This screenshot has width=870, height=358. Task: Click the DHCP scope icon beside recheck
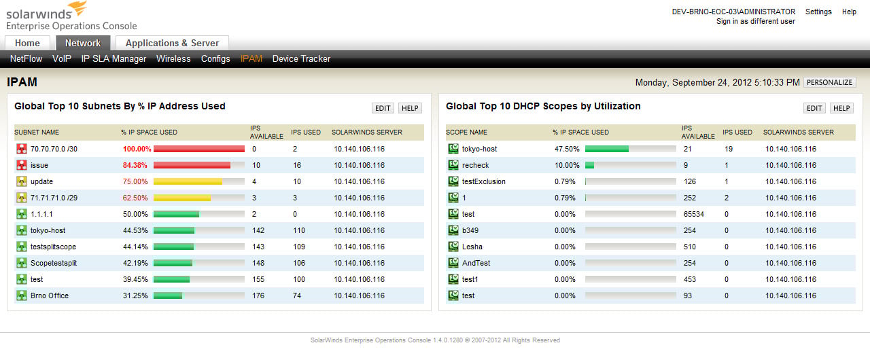point(453,165)
